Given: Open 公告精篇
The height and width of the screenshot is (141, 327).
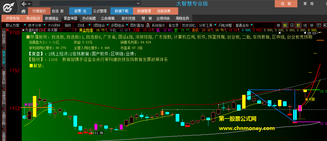Looking at the screenshot, I should [x=108, y=18].
